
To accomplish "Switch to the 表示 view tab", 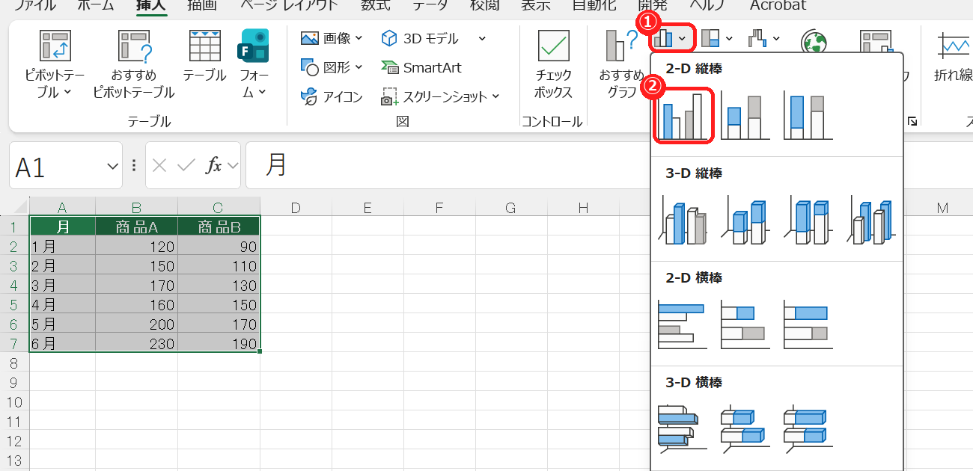I will (536, 5).
